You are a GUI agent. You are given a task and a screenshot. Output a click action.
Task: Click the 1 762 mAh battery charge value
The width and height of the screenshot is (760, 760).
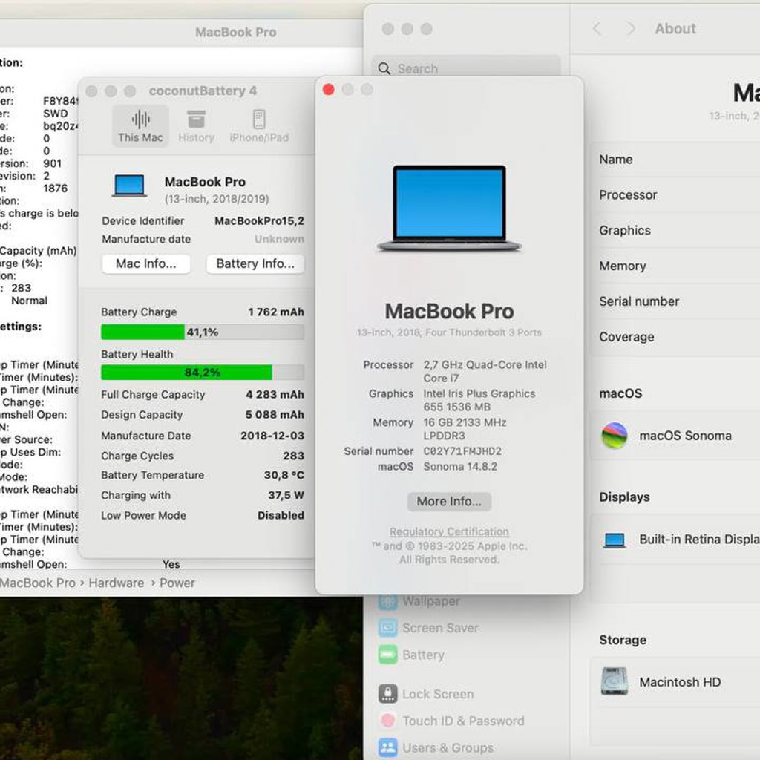276,312
